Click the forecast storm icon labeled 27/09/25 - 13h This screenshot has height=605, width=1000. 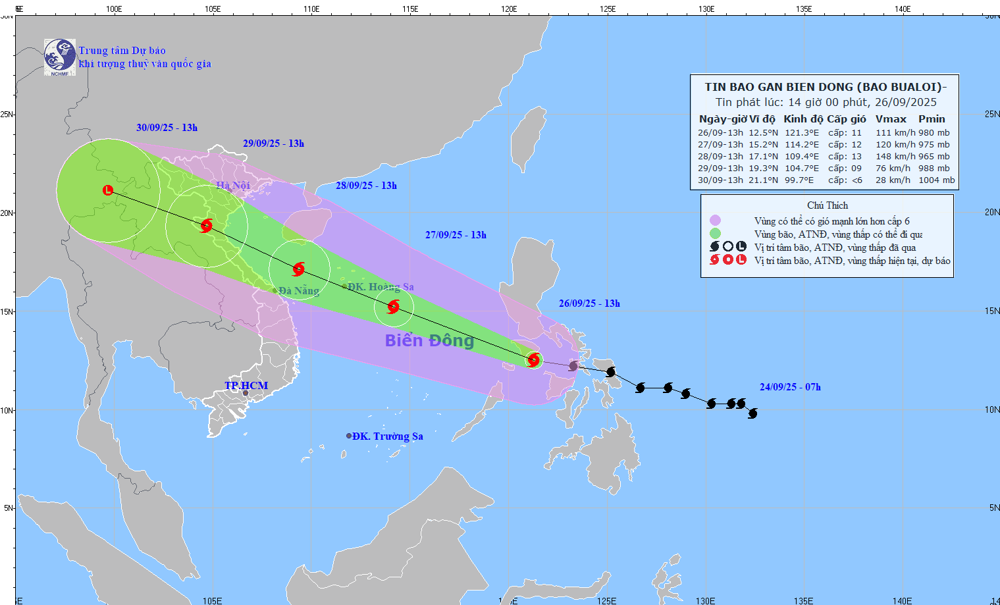pyautogui.click(x=394, y=306)
